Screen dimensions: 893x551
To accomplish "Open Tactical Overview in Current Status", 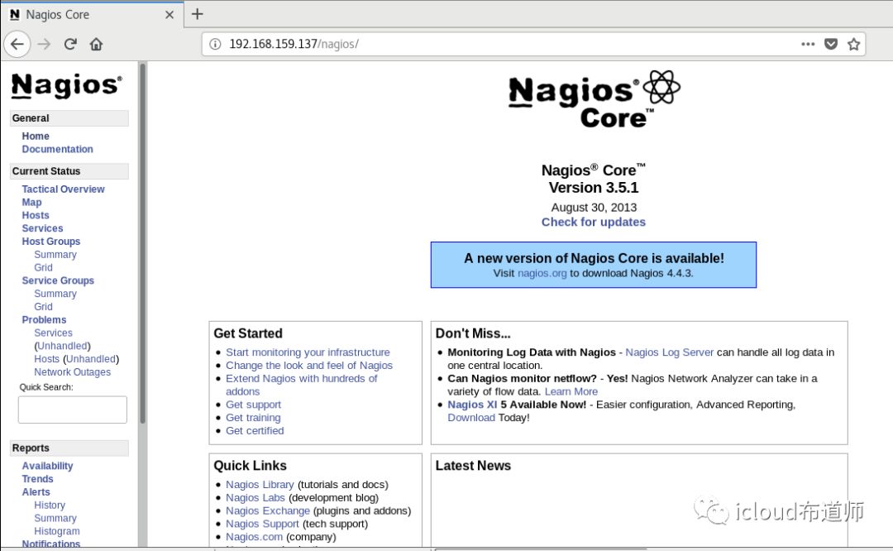I will click(63, 189).
